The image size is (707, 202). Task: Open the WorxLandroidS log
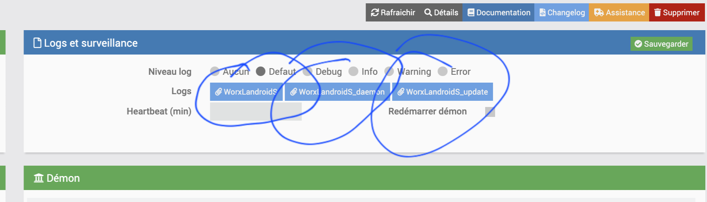[246, 92]
